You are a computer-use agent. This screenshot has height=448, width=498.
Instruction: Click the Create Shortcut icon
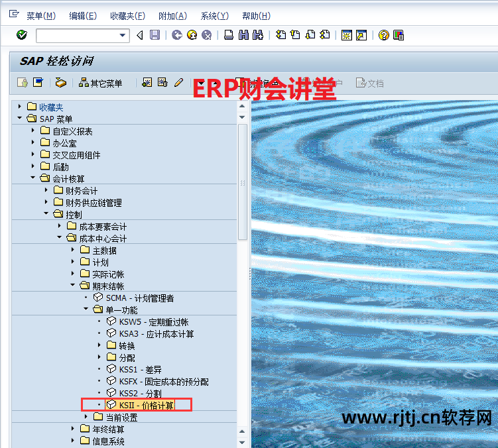(361, 35)
